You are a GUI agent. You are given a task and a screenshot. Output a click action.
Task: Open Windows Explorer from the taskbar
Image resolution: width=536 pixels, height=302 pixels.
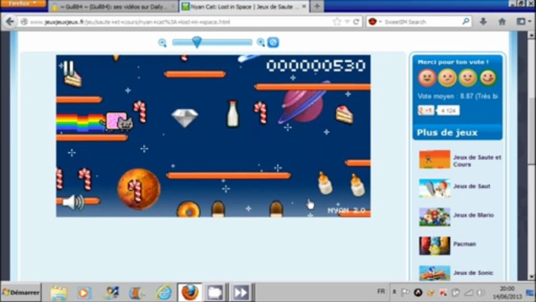[x=59, y=292]
